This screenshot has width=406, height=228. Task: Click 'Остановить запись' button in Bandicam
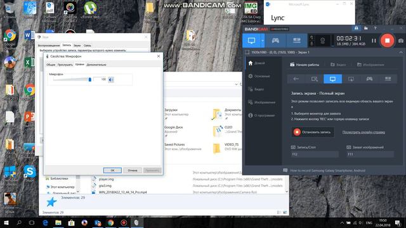coord(313,132)
